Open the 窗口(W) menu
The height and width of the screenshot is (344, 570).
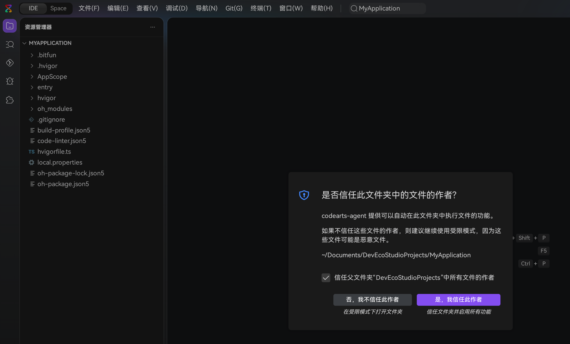point(291,8)
